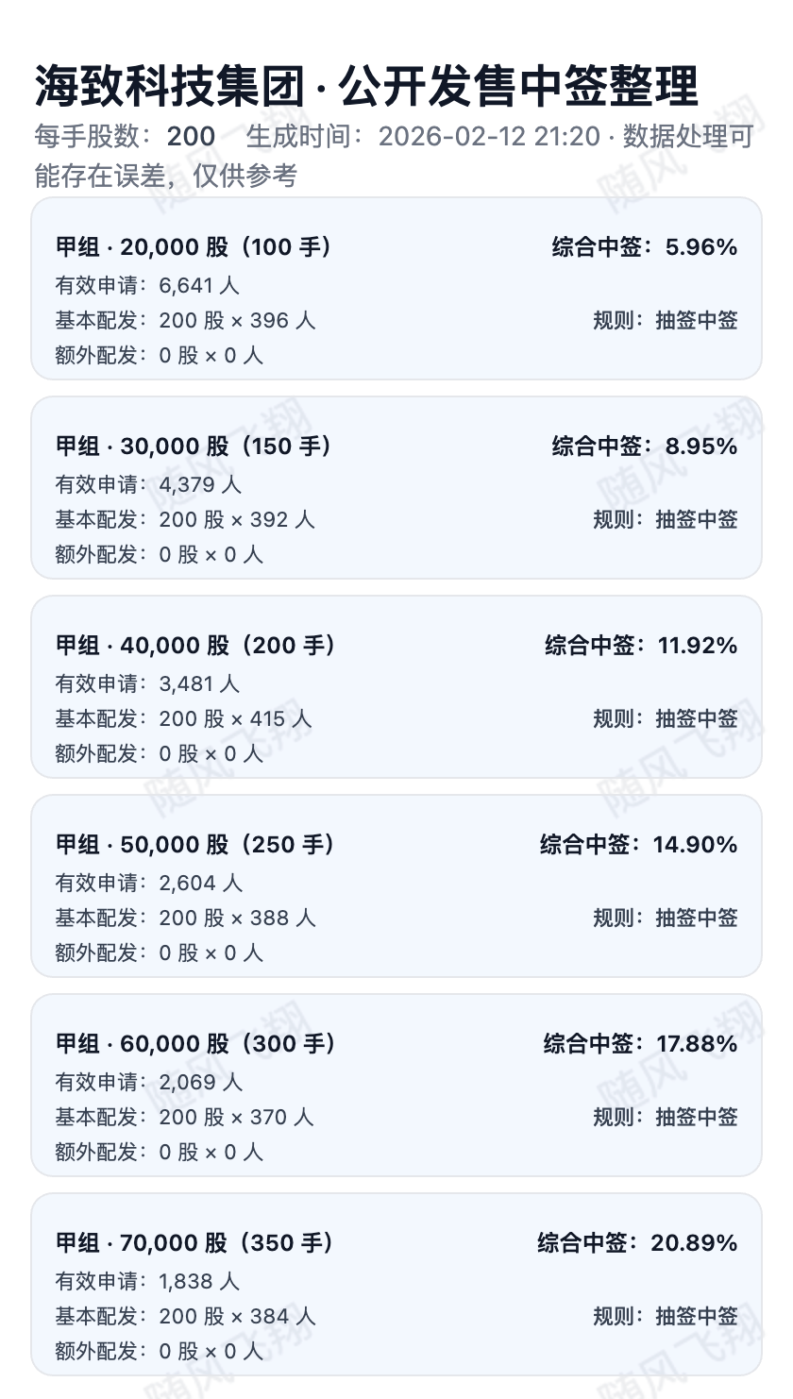Click 有效申请 6,641 人 line
Image resolution: width=793 pixels, height=1399 pixels.
point(147,285)
